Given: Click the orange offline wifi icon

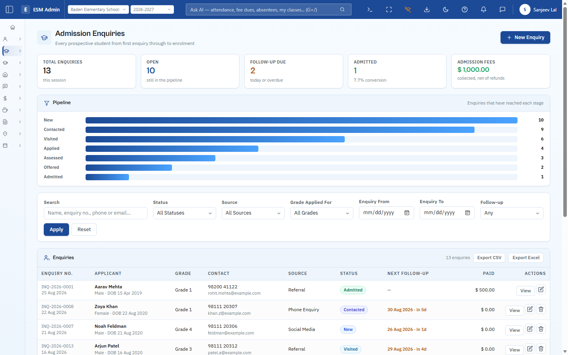Looking at the screenshot, I should (408, 9).
